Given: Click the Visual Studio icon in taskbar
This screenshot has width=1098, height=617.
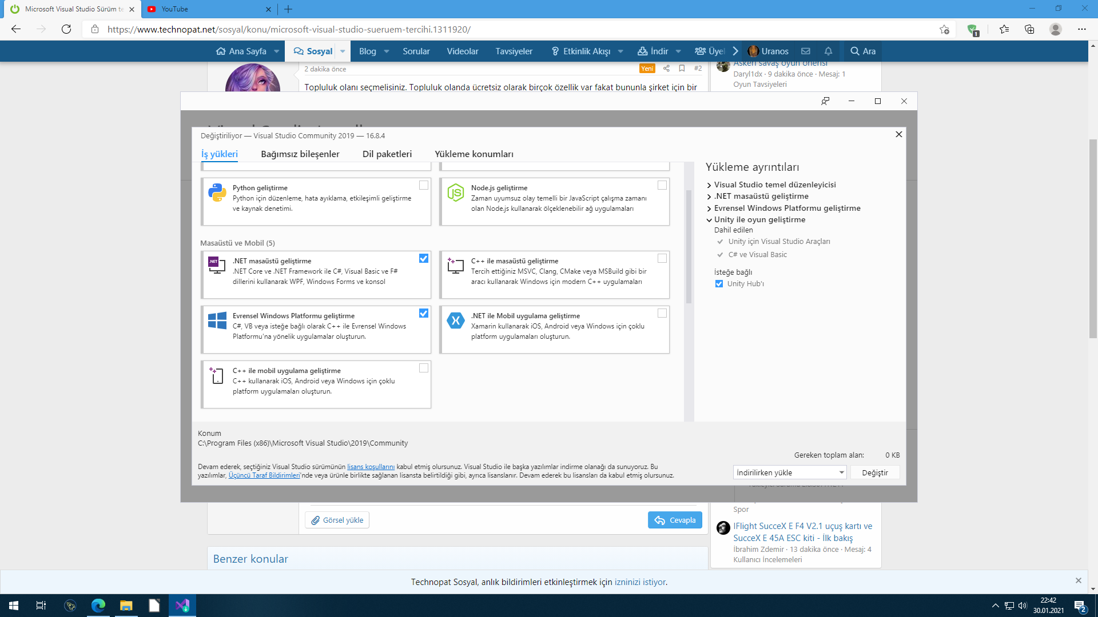Looking at the screenshot, I should click(x=182, y=606).
